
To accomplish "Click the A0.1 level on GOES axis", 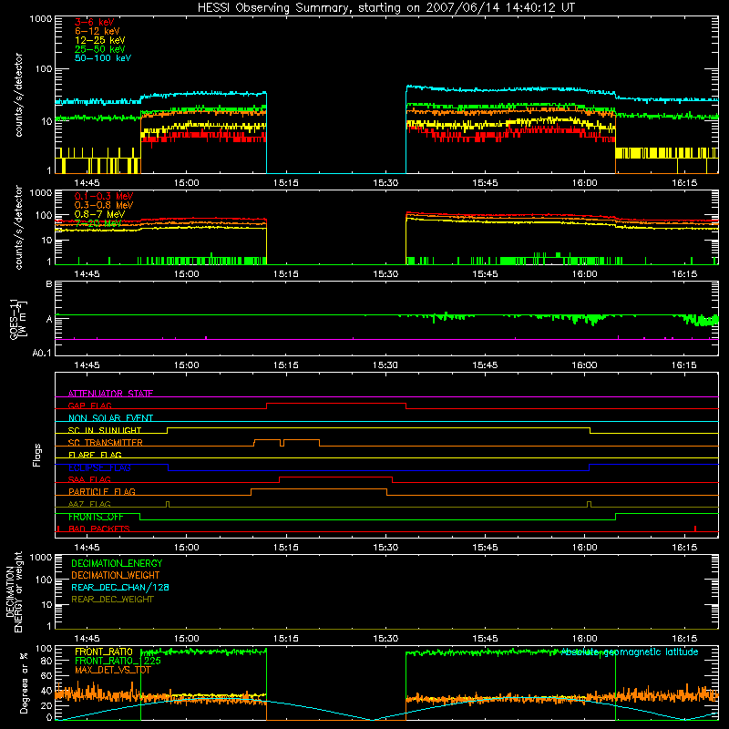I will (x=42, y=353).
